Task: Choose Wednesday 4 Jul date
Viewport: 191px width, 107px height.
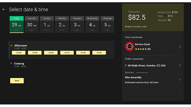Action: 92,24
